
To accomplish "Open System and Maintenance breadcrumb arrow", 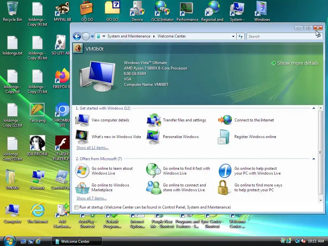I will 154,36.
